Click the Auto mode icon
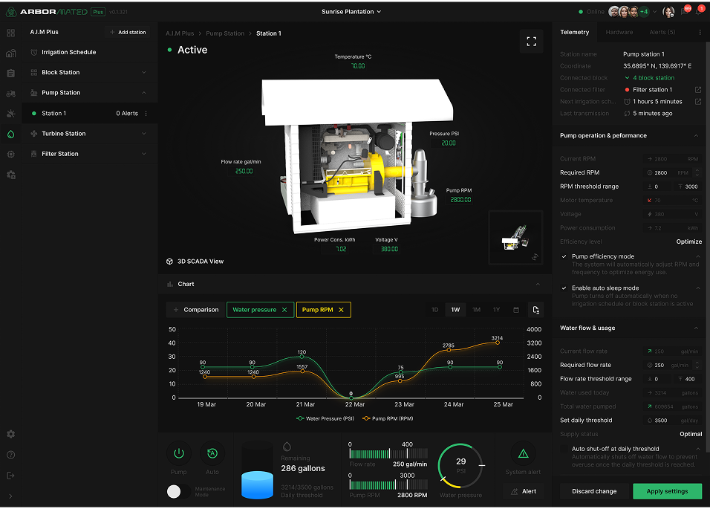 (212, 453)
